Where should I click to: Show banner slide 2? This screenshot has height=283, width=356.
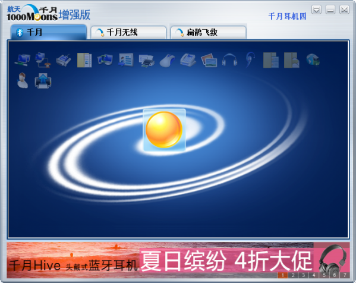point(293,275)
